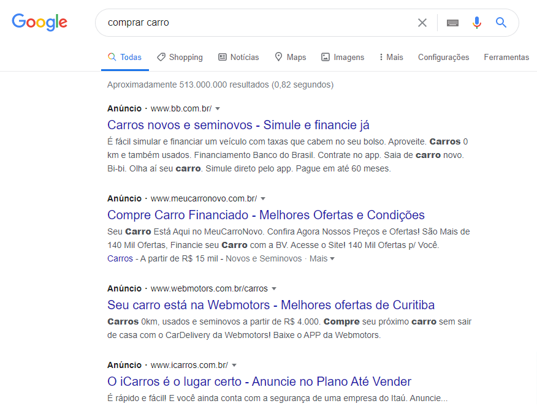Open the Webmotors 'Seu carro está na Webmotors' result
The width and height of the screenshot is (537, 417).
[x=272, y=304]
